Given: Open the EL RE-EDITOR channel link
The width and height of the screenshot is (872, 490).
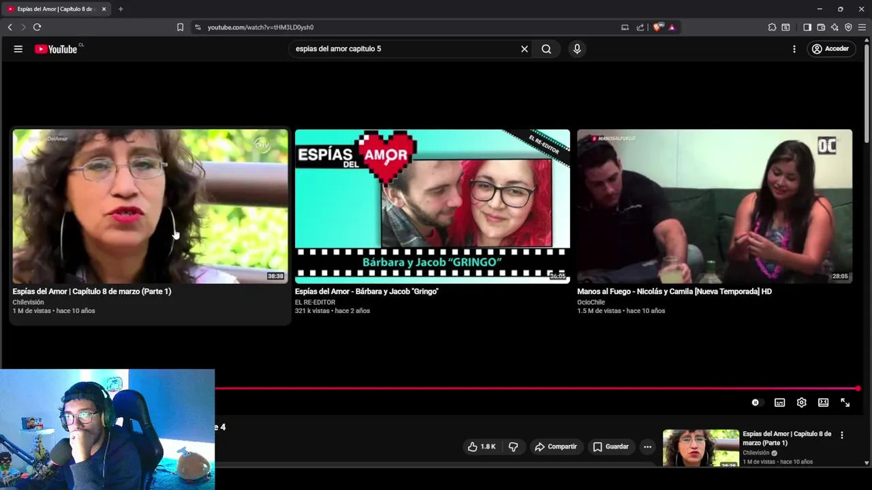Looking at the screenshot, I should point(315,302).
